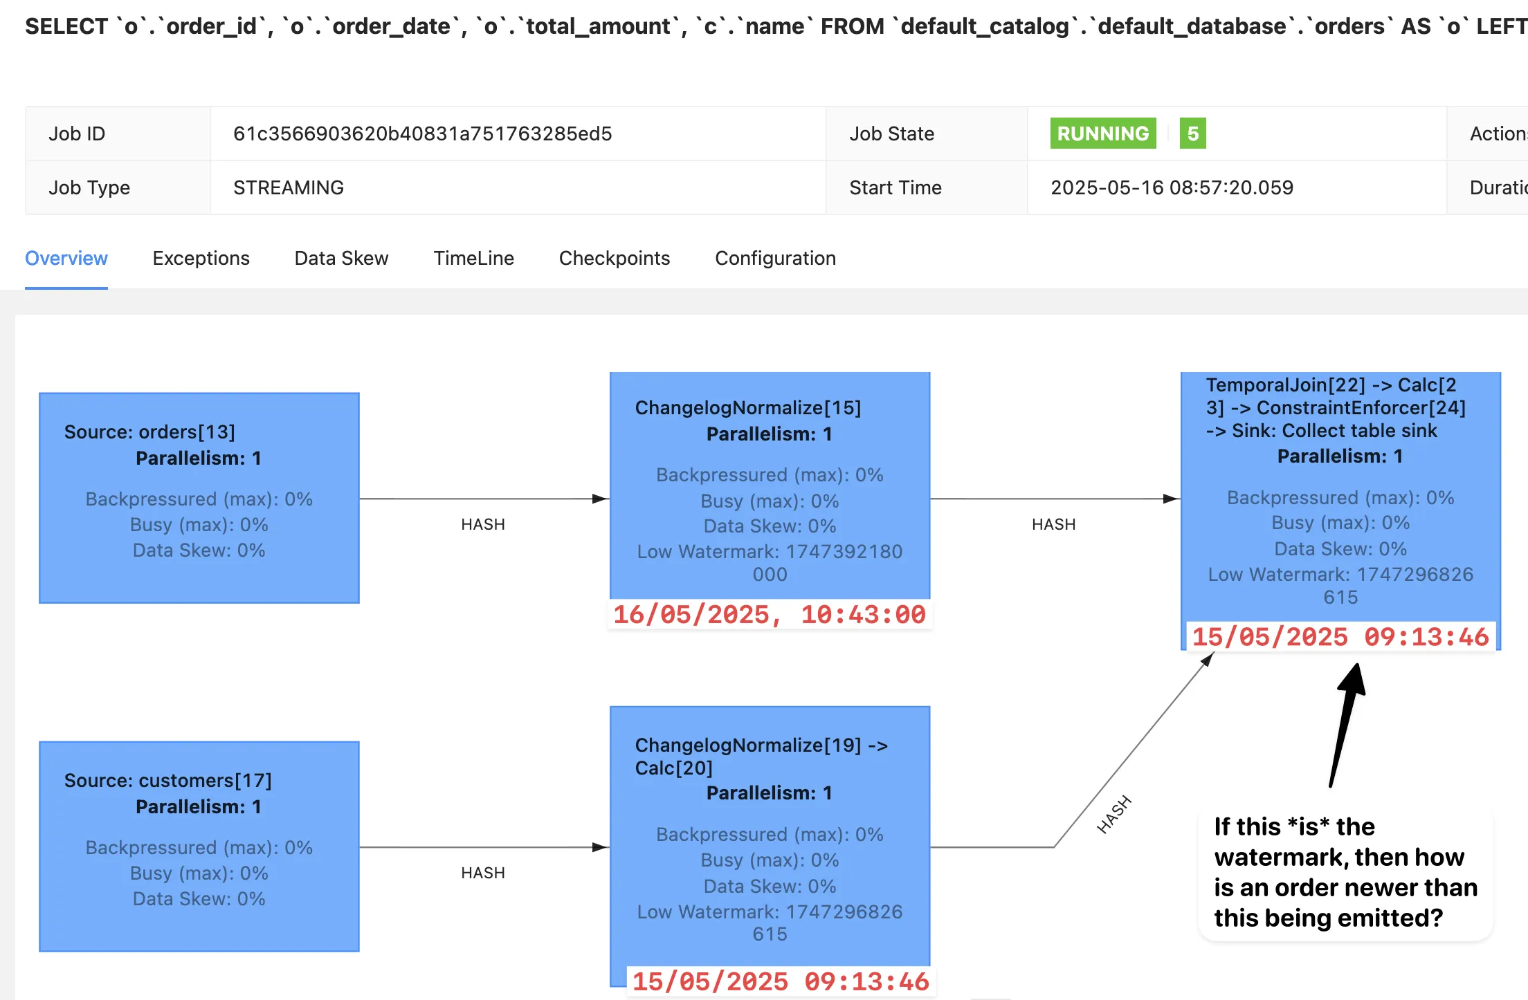
Task: Go to the Configuration tab
Action: click(775, 258)
